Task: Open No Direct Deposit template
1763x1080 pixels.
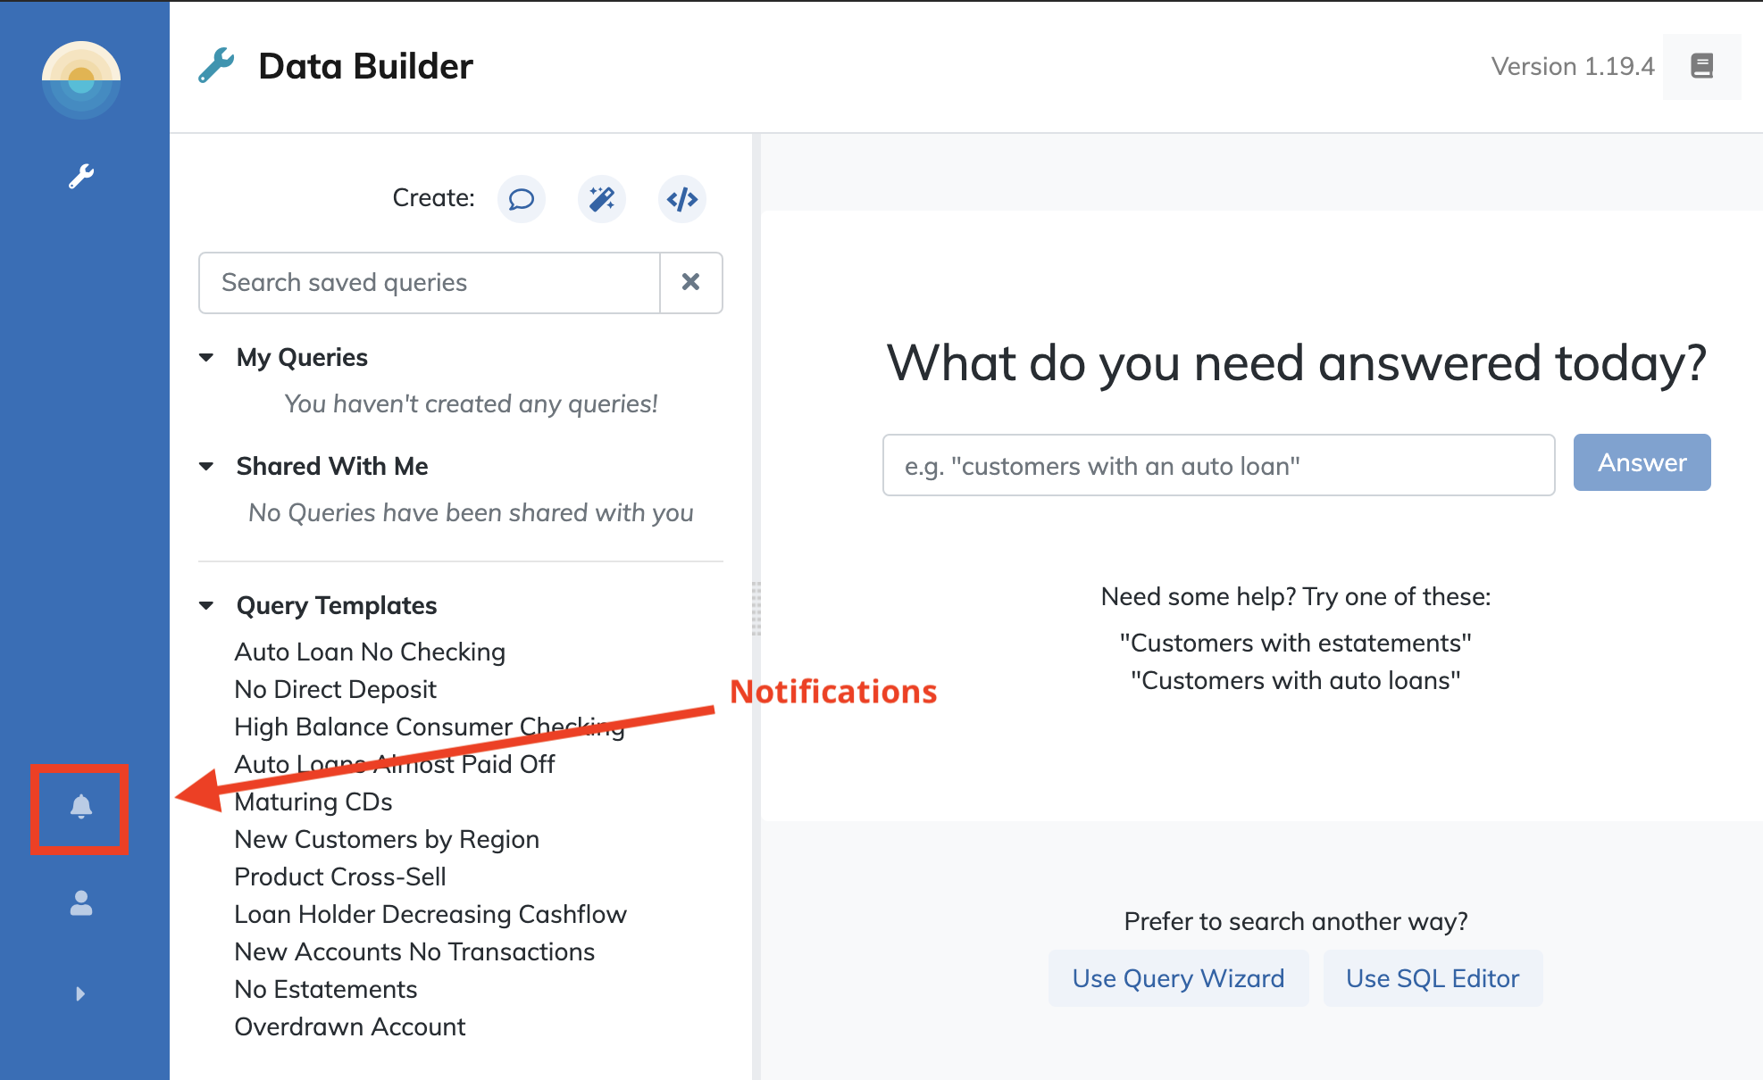Action: click(335, 689)
